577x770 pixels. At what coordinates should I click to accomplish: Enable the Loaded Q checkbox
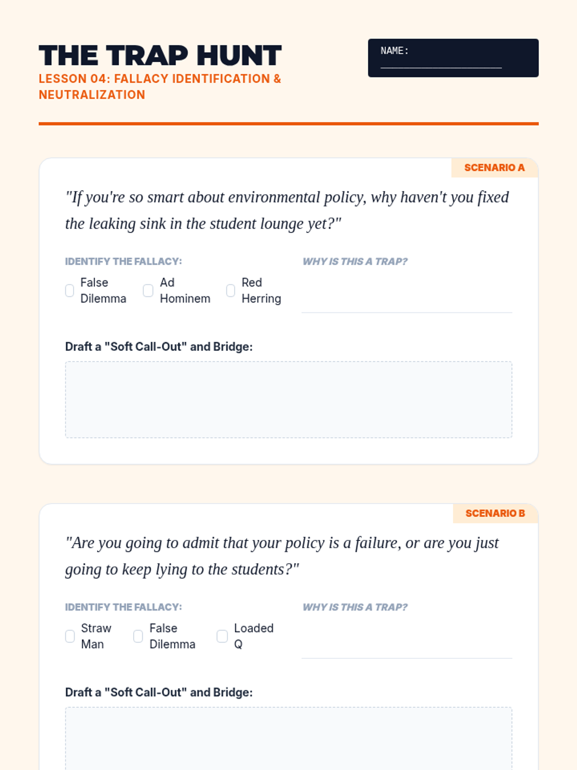[x=222, y=636]
